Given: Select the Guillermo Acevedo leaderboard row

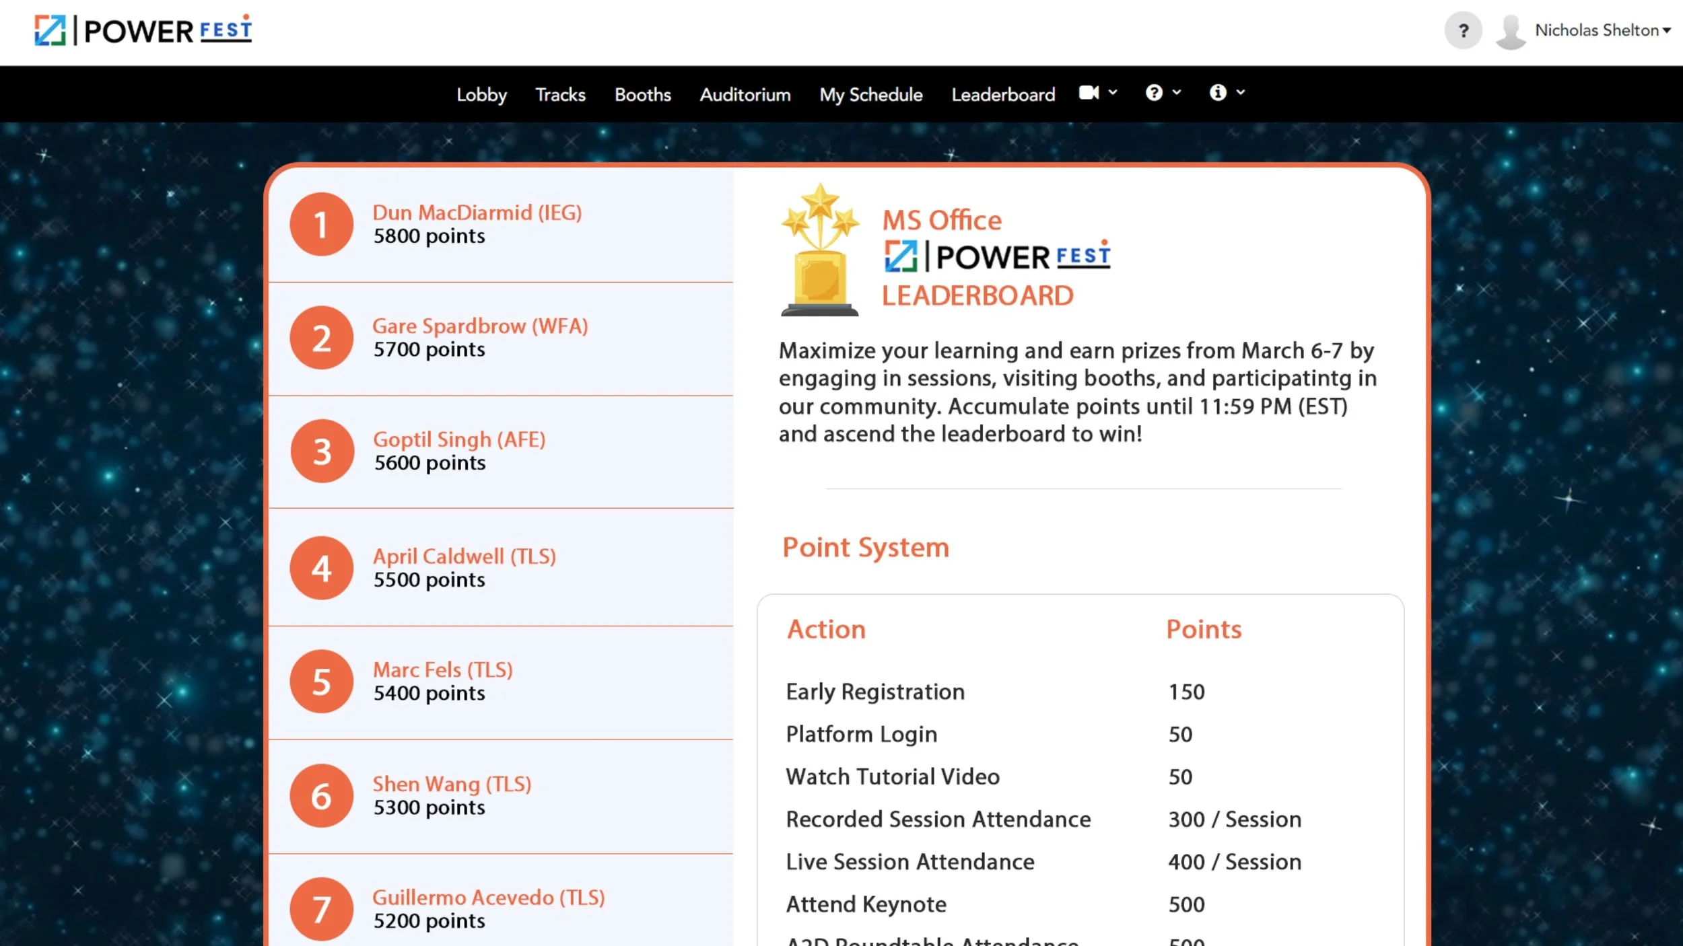Looking at the screenshot, I should [489, 897].
